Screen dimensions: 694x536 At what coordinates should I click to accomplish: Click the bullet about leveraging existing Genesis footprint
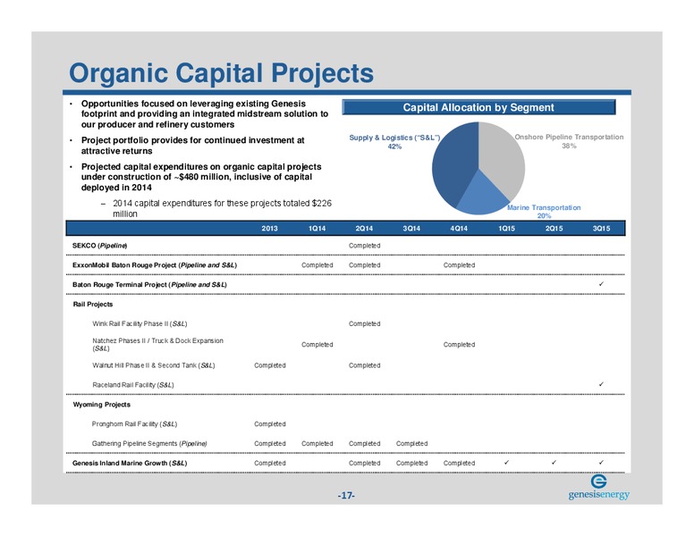[x=205, y=114]
